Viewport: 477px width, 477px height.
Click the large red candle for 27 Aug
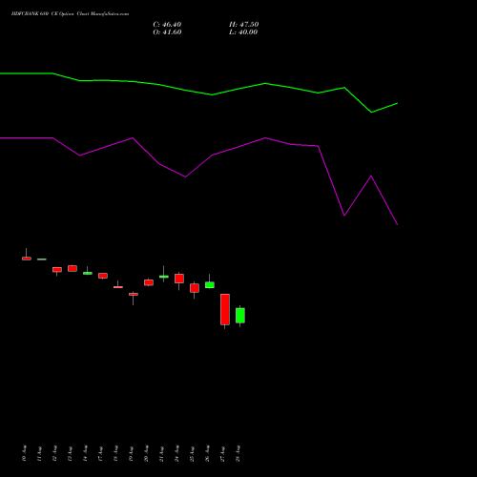pyautogui.click(x=225, y=309)
